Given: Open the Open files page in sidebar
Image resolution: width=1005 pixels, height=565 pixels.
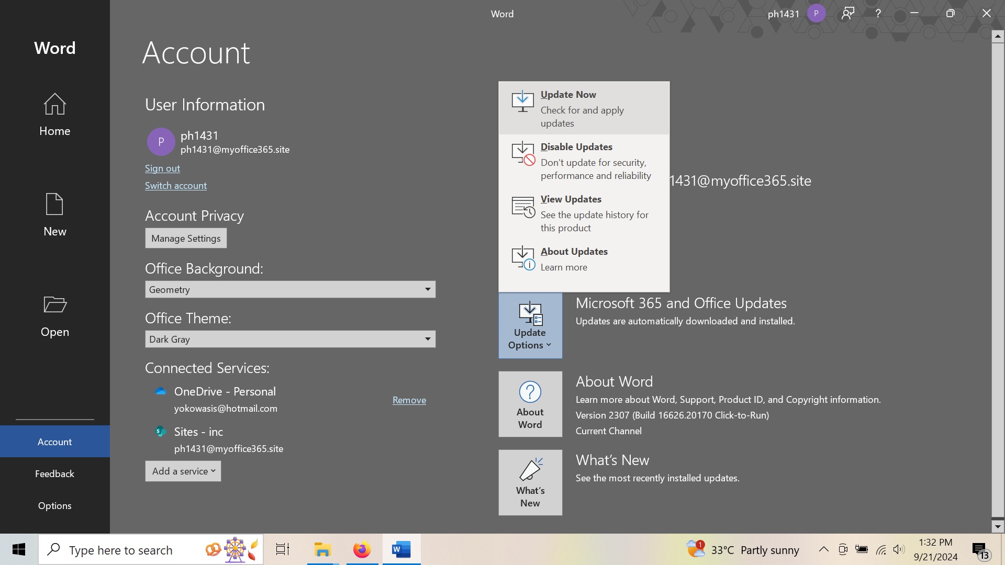Looking at the screenshot, I should [54, 316].
